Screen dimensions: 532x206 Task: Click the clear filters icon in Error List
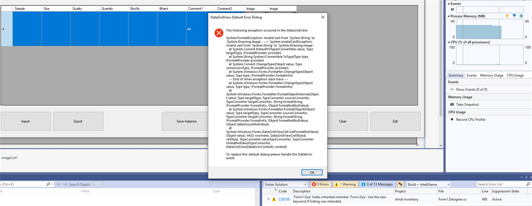401,184
